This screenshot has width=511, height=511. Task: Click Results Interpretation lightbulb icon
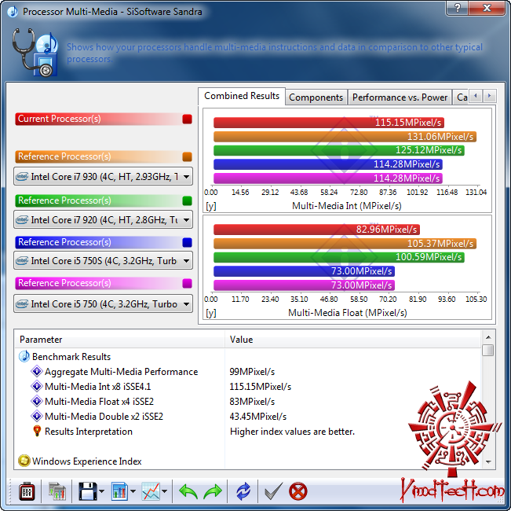(x=37, y=432)
